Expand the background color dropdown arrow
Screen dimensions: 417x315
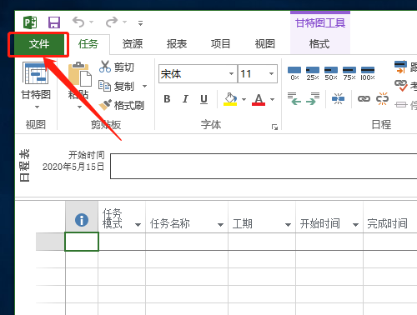tap(244, 99)
